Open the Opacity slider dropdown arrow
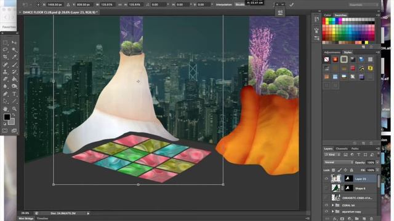The width and height of the screenshot is (394, 221). [377, 162]
